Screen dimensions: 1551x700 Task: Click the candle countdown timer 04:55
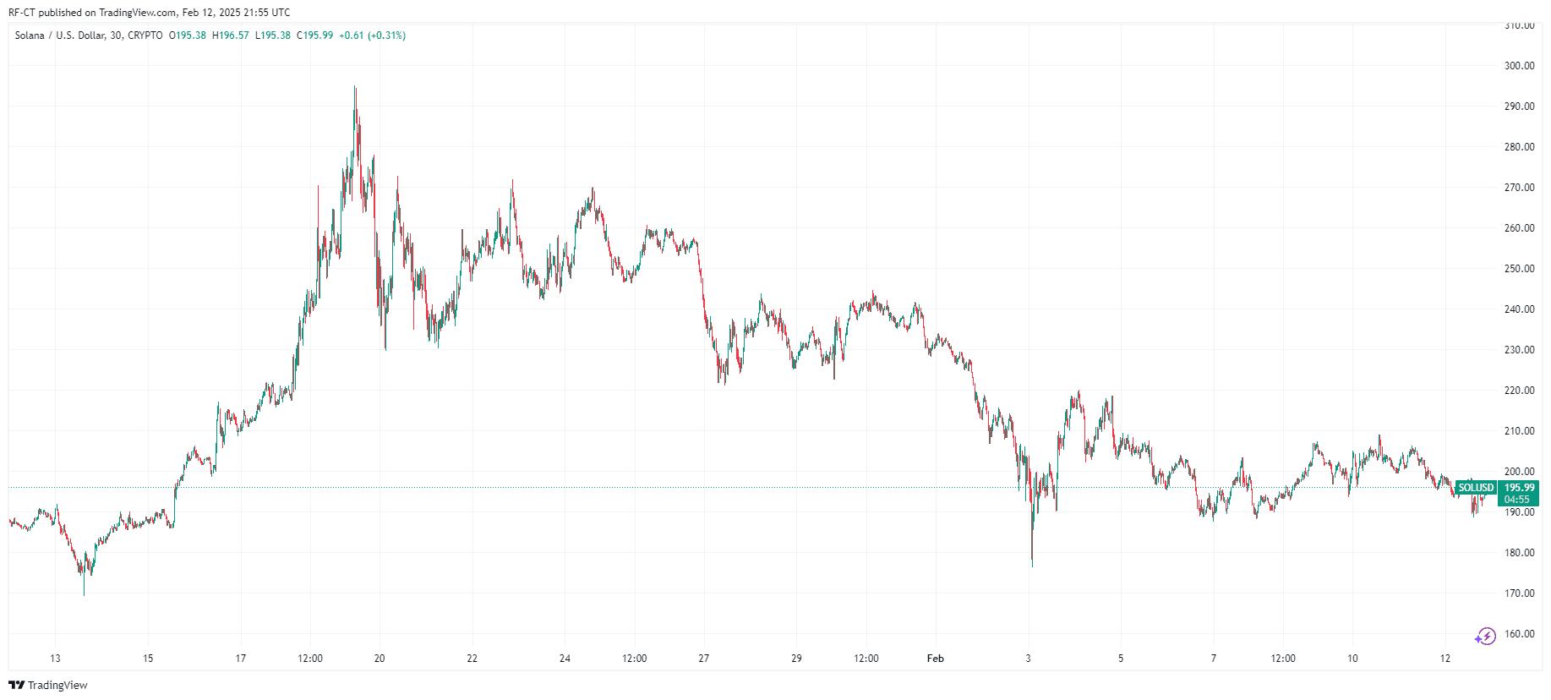tap(1516, 500)
